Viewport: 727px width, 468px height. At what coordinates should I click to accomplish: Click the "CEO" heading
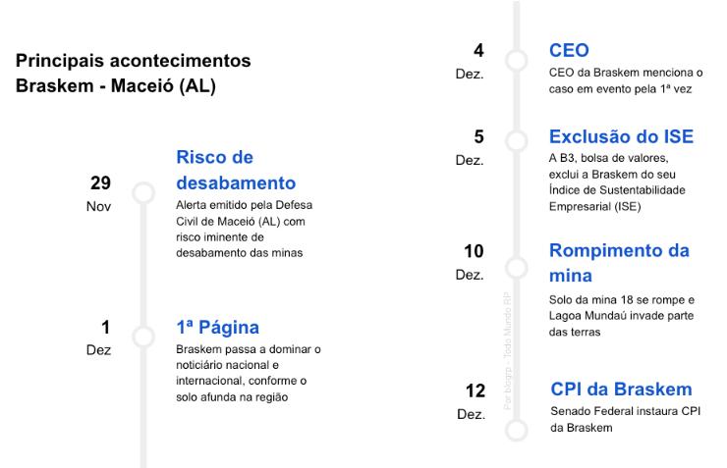[x=570, y=50]
